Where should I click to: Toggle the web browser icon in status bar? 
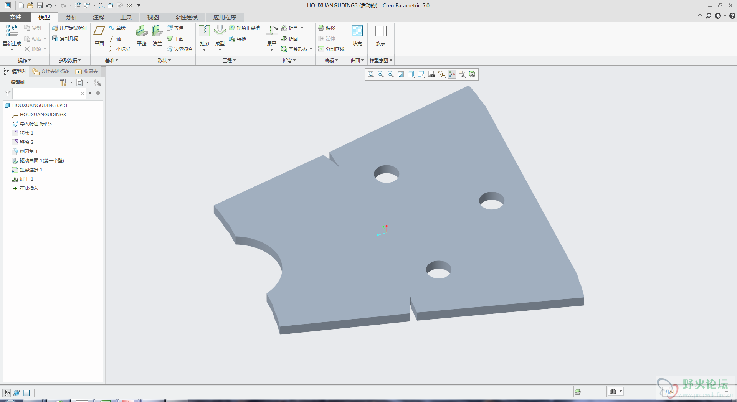click(17, 393)
